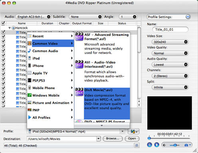
Task: Click the AVI format icon
Action: pyautogui.click(x=79, y=65)
